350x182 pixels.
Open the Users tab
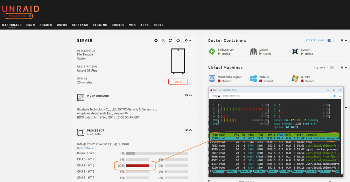pos(62,25)
